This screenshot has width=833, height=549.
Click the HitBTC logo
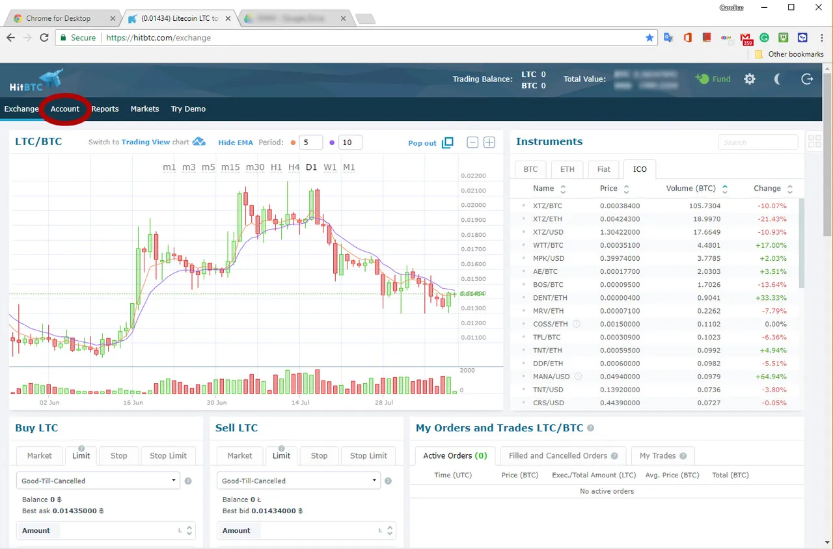coord(36,80)
